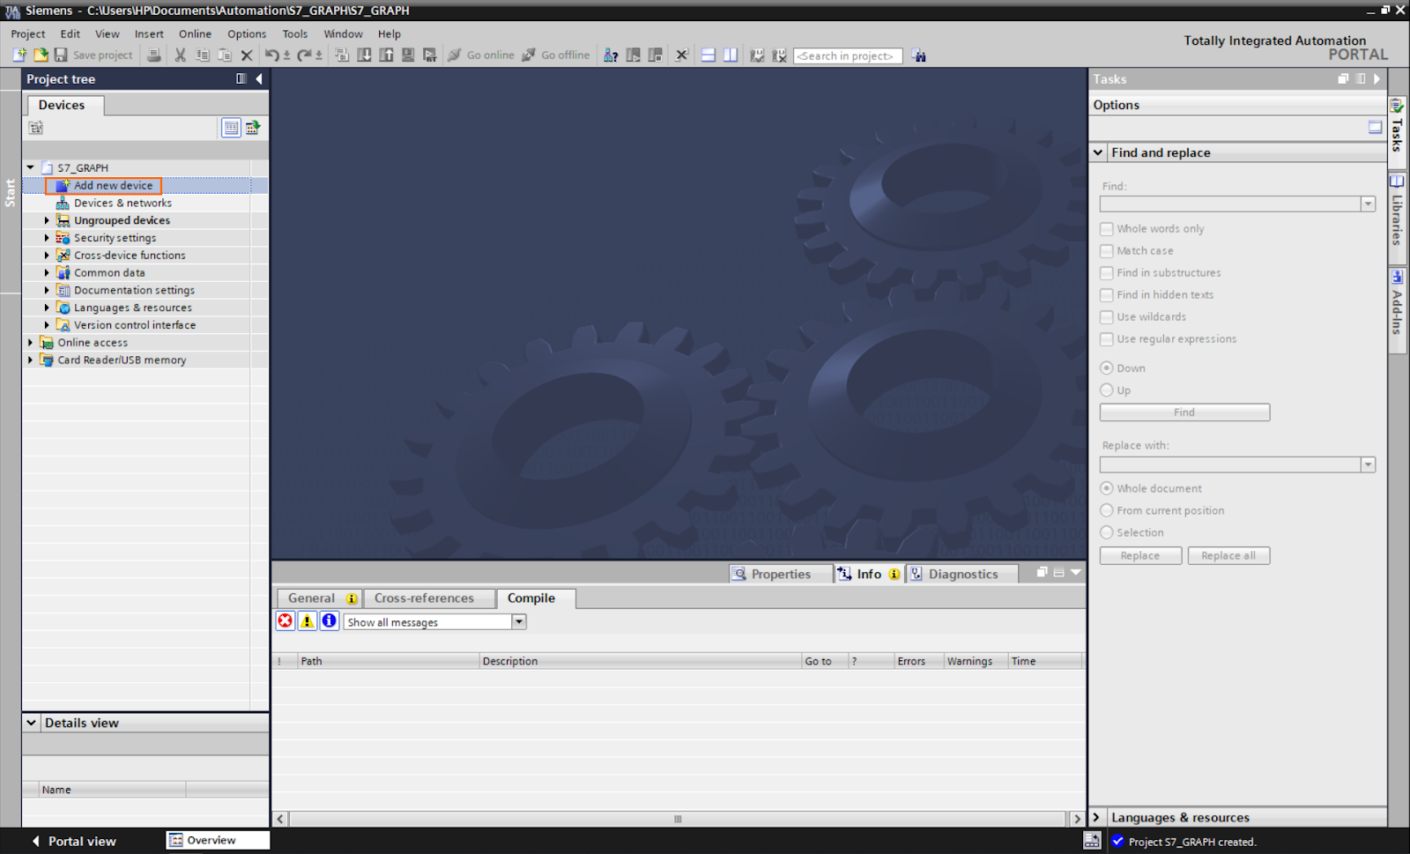Click Go offline in toolbar
Screen dimensions: 1410x854
click(556, 55)
